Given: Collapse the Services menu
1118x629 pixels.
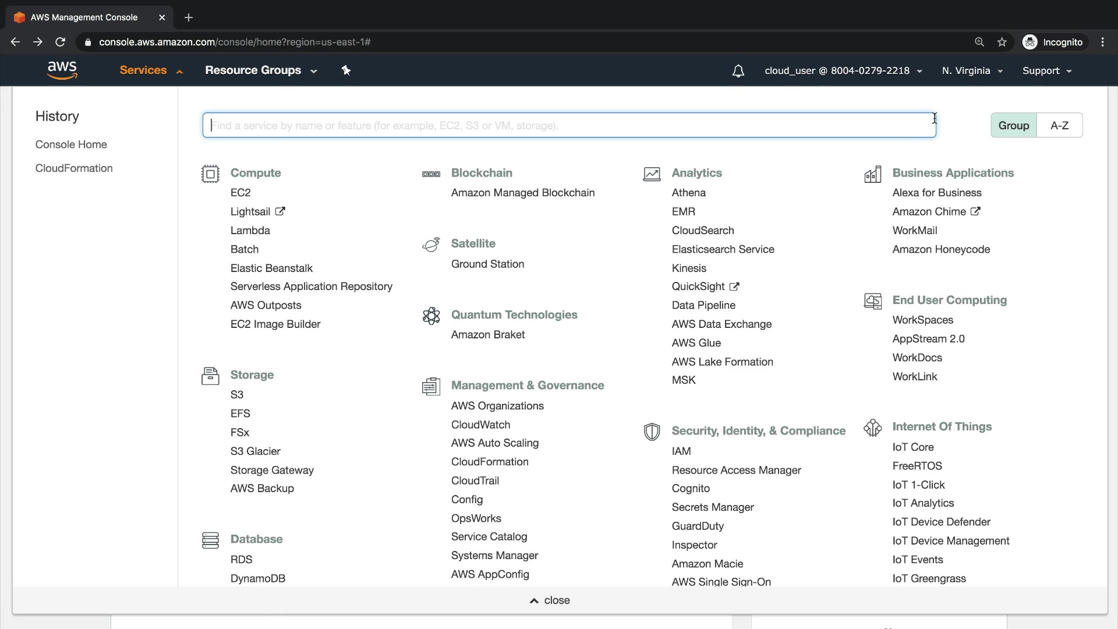Looking at the screenshot, I should 151,70.
